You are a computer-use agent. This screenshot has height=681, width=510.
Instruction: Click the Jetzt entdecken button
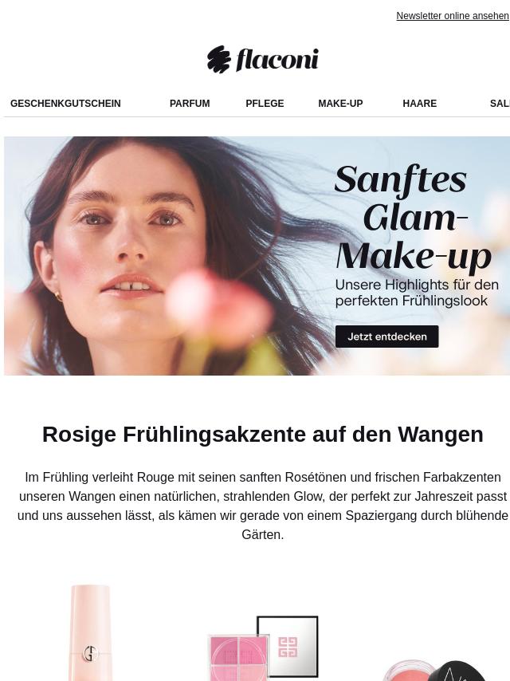pos(386,337)
